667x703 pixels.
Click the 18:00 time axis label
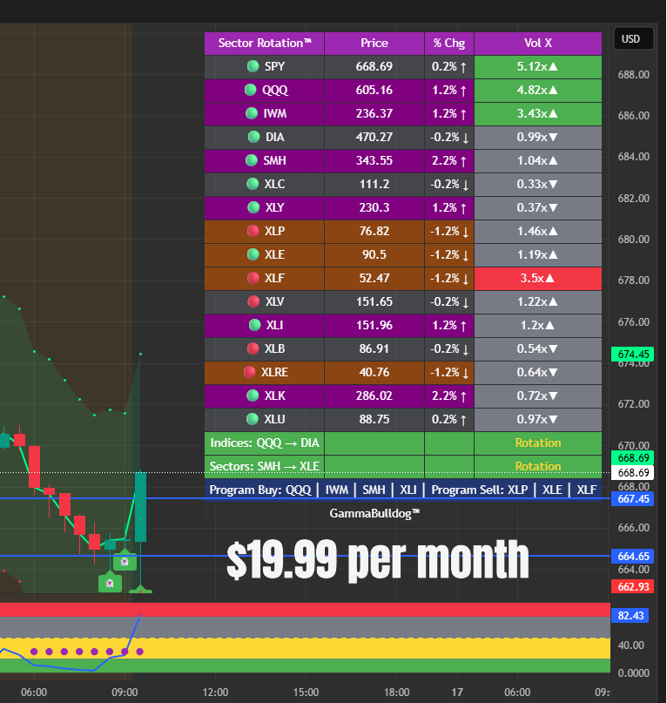coord(396,693)
